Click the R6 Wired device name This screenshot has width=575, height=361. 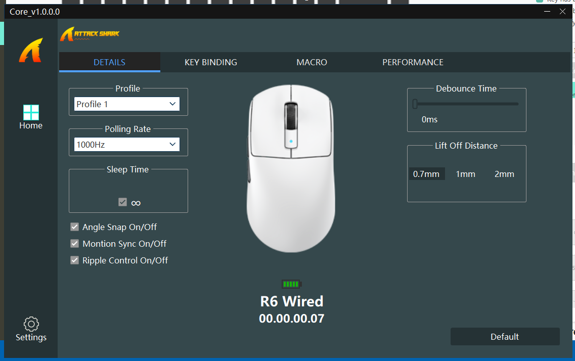pos(291,302)
